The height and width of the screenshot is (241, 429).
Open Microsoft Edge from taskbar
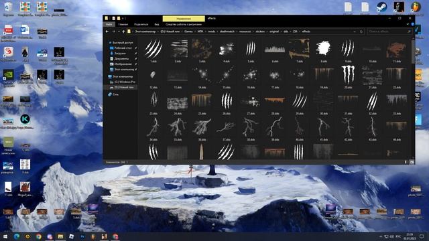point(16,236)
